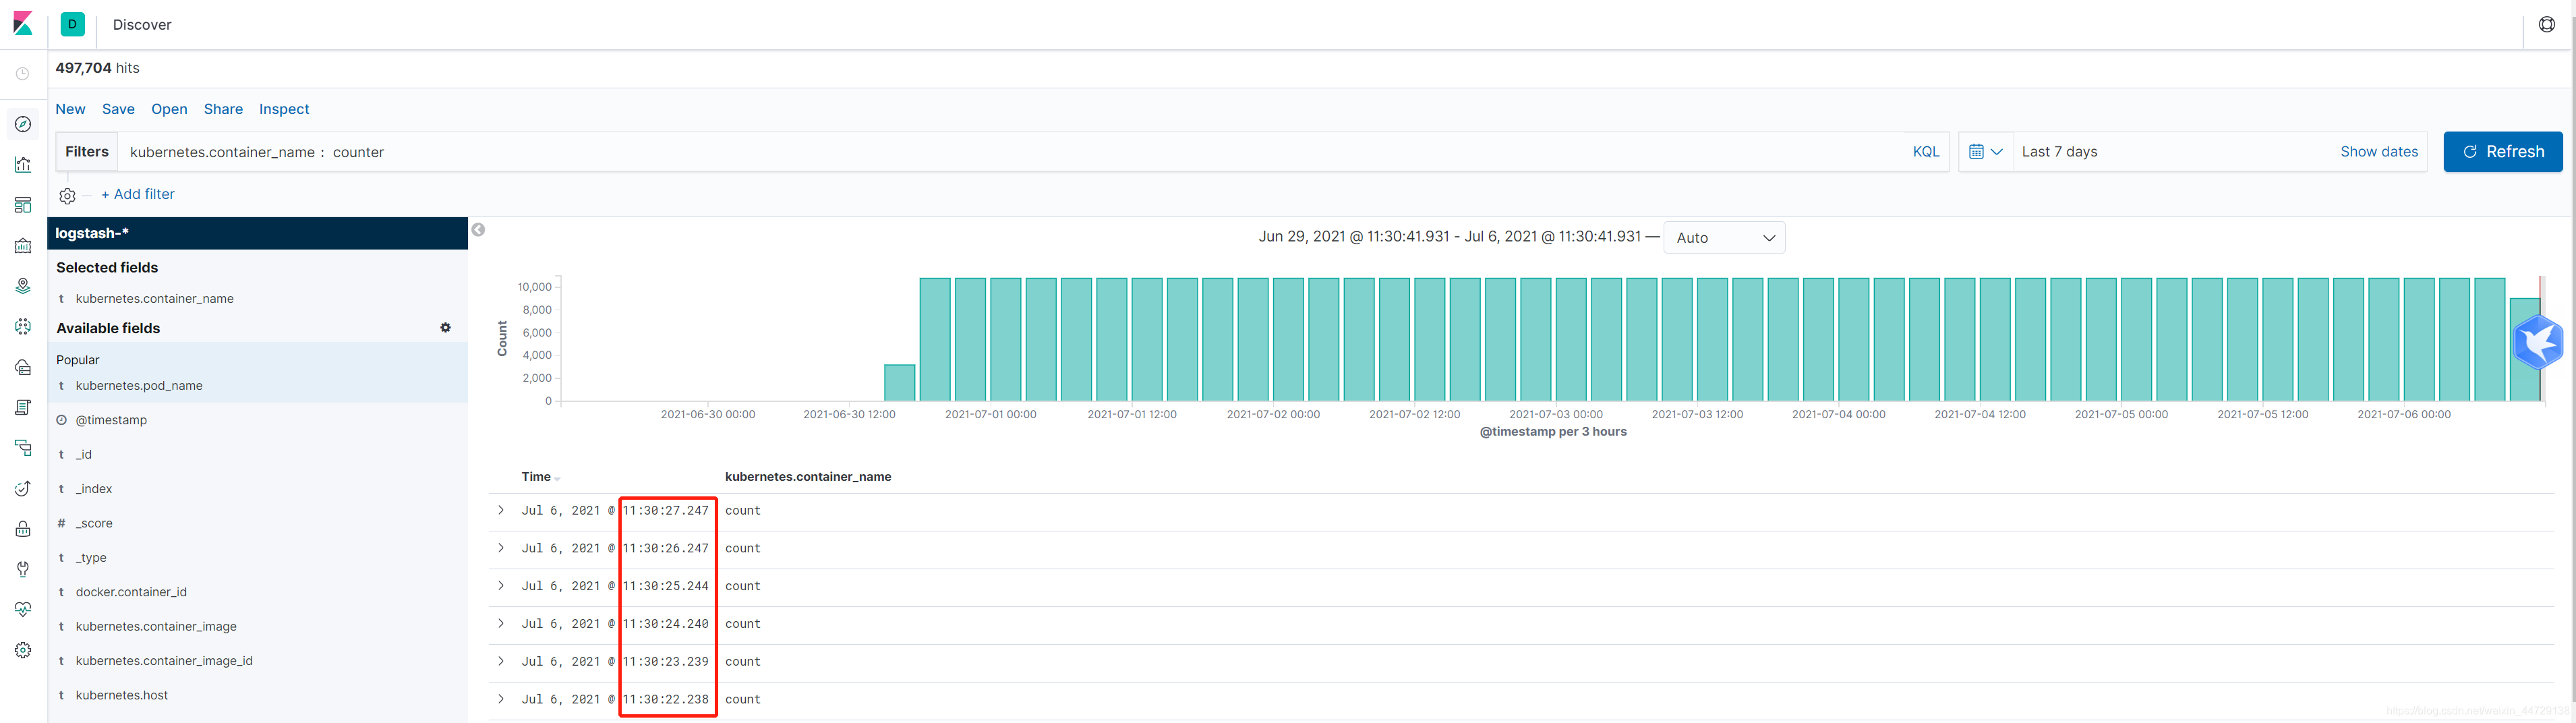Screen dimensions: 2576x723
Task: Click Inspect in the top menu
Action: (284, 109)
